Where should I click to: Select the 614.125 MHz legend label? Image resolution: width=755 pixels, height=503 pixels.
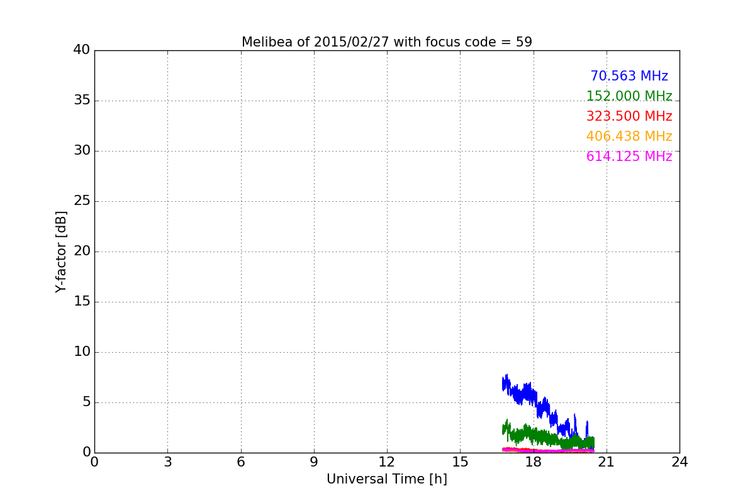click(629, 157)
